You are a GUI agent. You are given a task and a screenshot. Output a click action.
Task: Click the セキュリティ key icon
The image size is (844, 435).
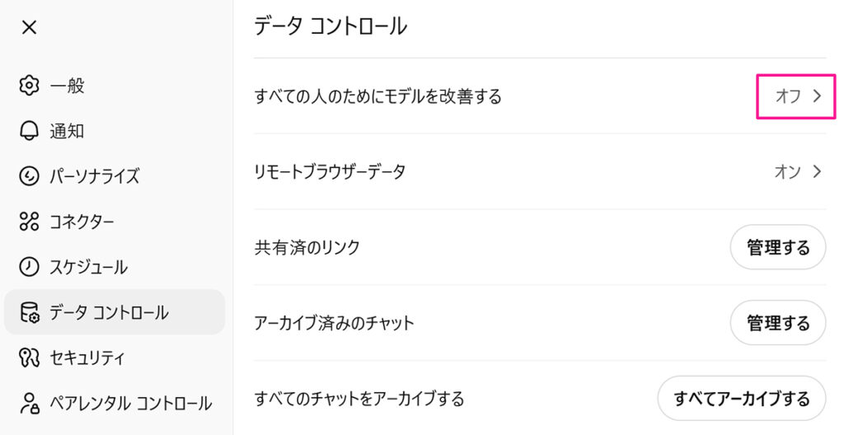coord(29,358)
